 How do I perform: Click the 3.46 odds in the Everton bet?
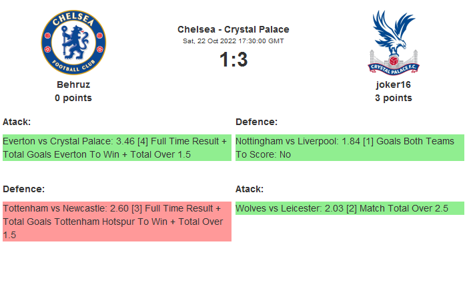pyautogui.click(x=125, y=142)
